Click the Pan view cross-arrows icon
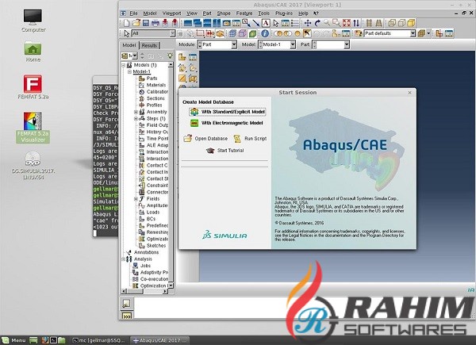This screenshot has width=476, height=345. 308,23
